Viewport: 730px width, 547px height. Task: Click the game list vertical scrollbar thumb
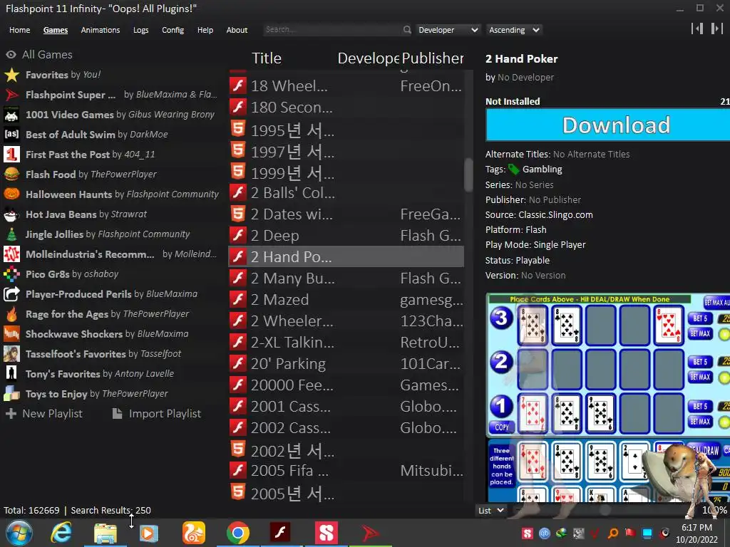click(x=468, y=175)
